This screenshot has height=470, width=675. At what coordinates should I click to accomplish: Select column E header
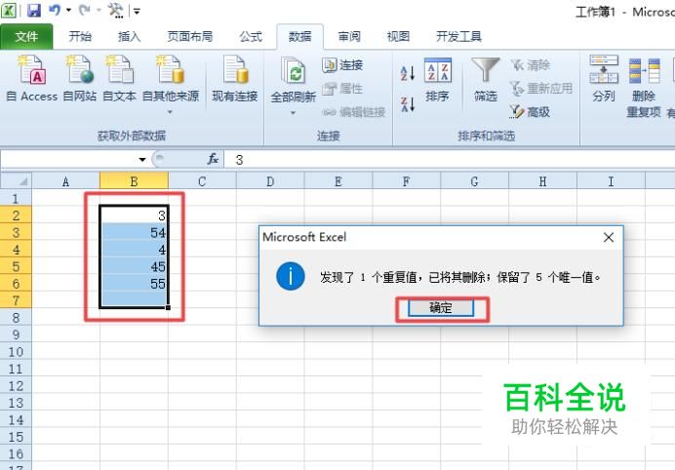pyautogui.click(x=338, y=181)
